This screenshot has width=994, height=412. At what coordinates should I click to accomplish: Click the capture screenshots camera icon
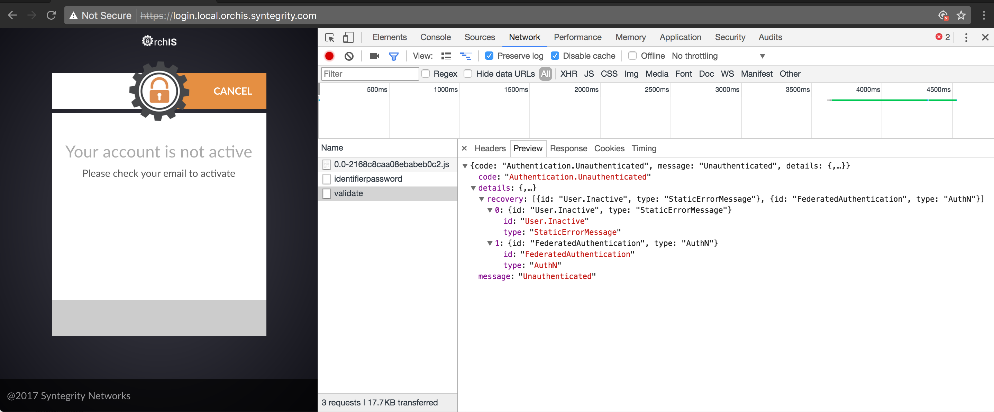click(375, 56)
